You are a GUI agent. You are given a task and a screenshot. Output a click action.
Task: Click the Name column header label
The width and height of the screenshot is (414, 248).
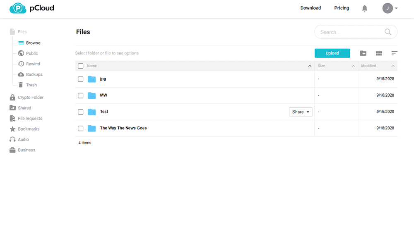click(92, 66)
